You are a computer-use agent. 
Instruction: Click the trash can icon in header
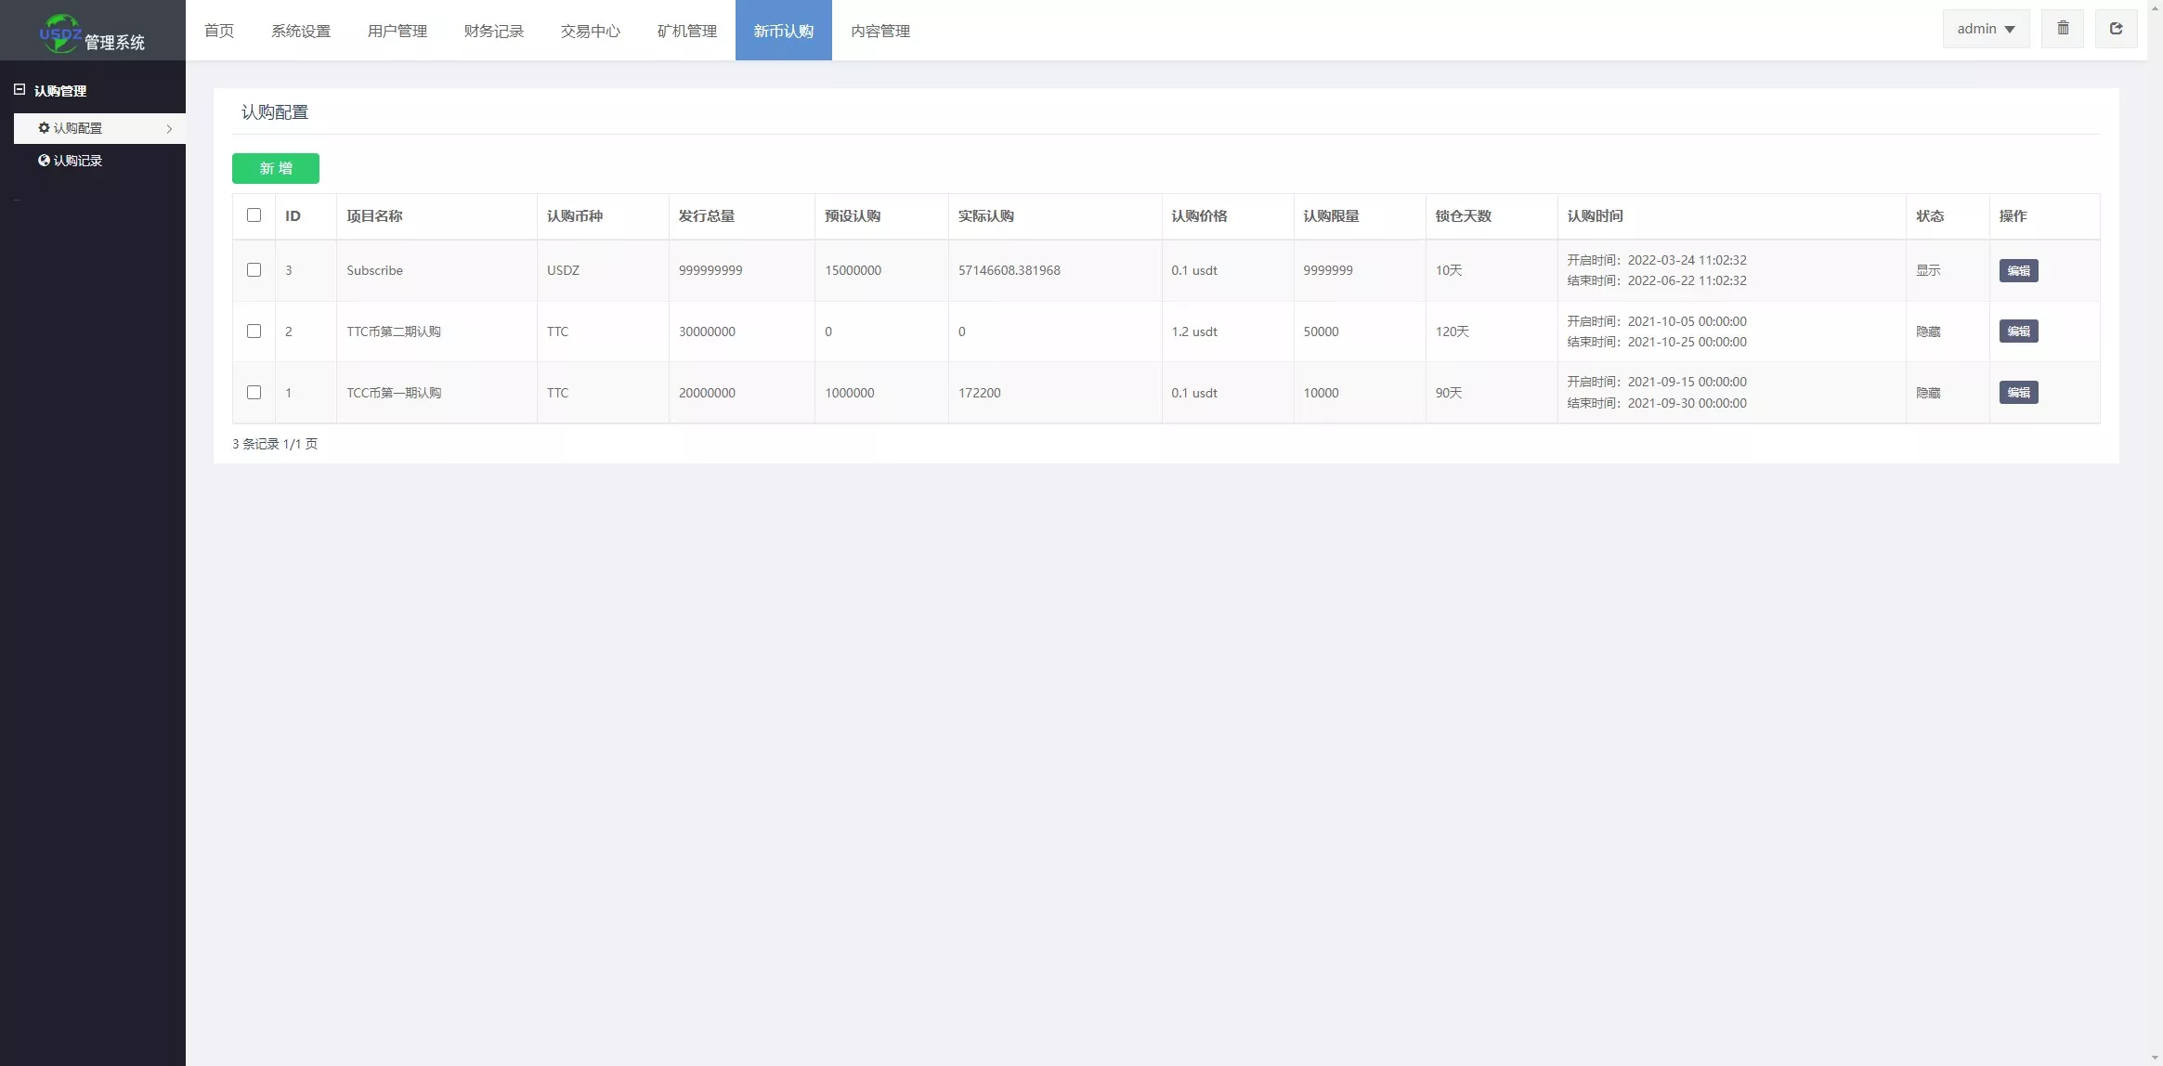pos(2063,28)
